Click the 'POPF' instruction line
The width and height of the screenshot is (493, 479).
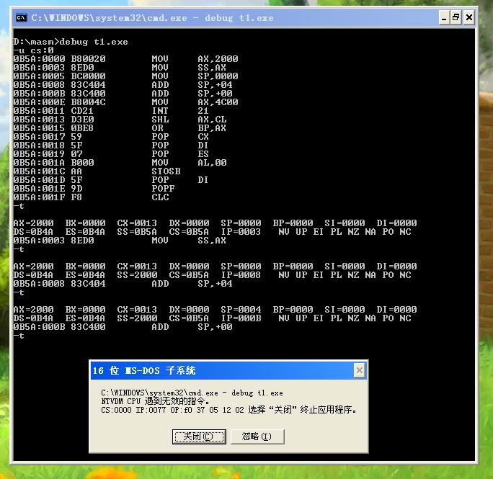point(94,189)
